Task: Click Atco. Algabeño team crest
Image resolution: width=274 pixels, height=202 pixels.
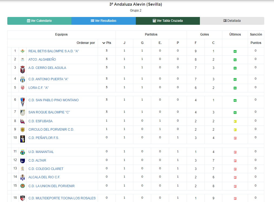Action: click(22, 60)
